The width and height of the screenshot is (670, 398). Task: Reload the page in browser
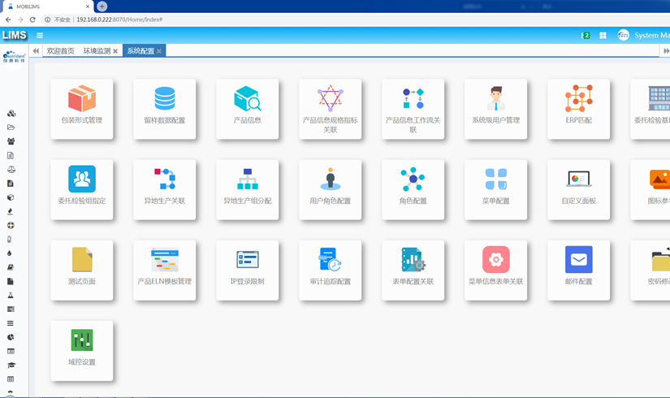tap(32, 19)
